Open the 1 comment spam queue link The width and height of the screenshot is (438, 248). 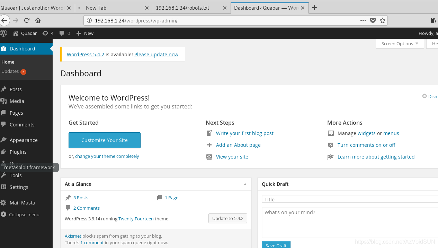pyautogui.click(x=92, y=243)
